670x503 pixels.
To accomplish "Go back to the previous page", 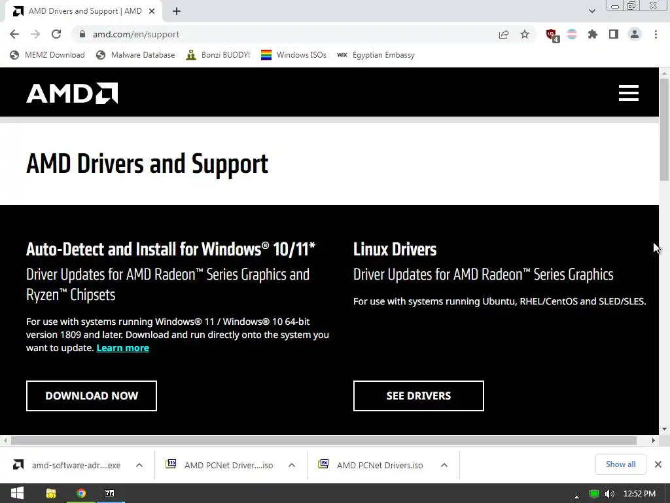I will [x=14, y=34].
